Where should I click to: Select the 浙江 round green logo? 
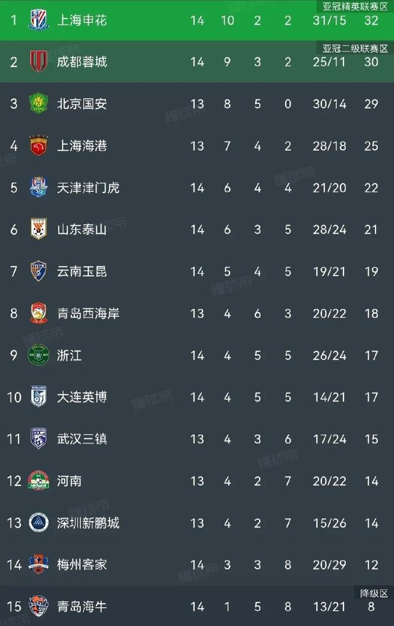point(39,355)
